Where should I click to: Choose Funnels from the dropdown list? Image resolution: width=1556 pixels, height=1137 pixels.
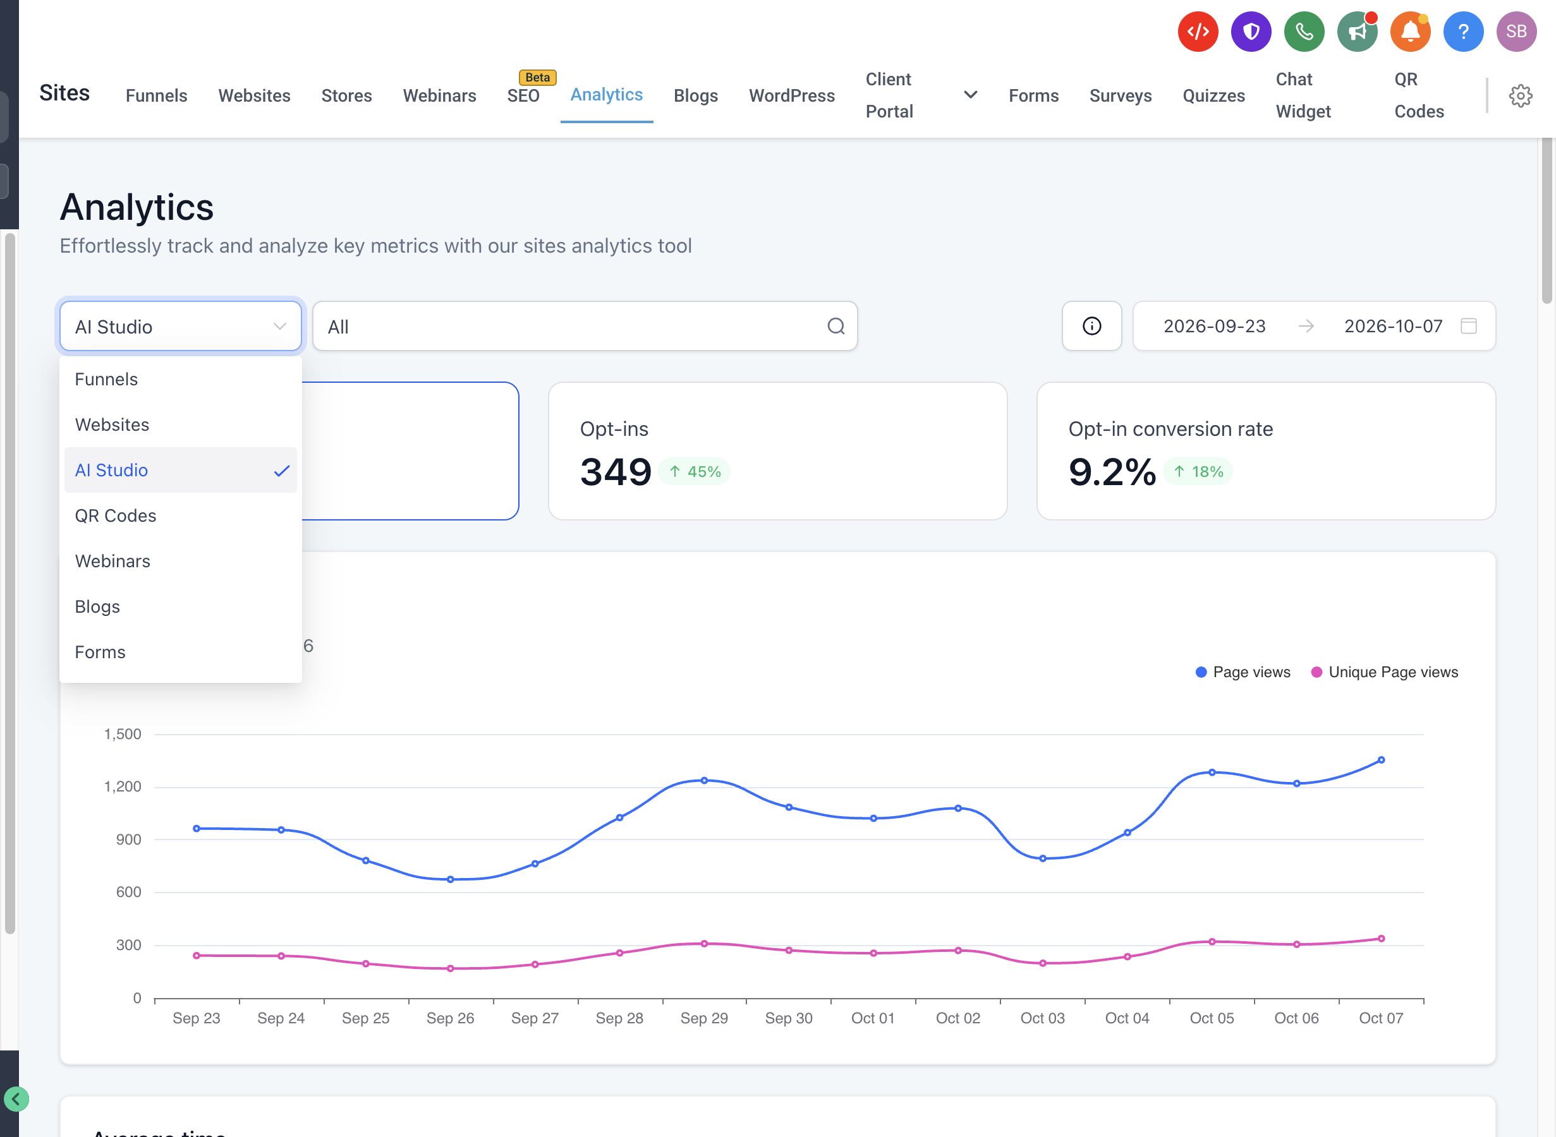[x=180, y=379]
